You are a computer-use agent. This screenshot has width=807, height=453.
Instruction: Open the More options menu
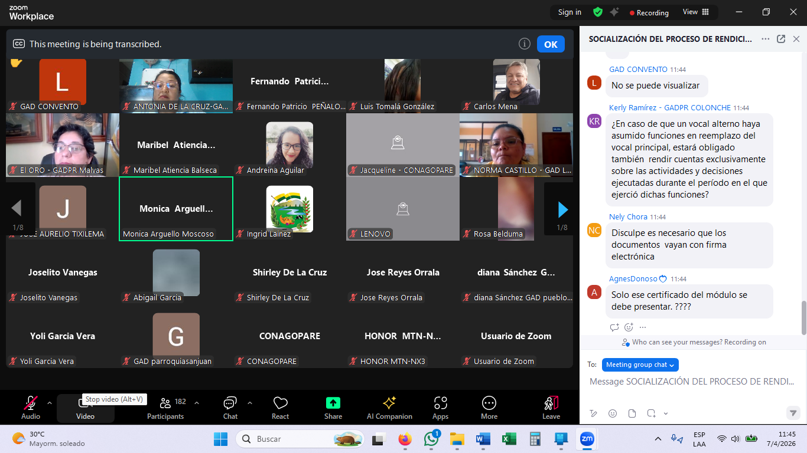489,408
